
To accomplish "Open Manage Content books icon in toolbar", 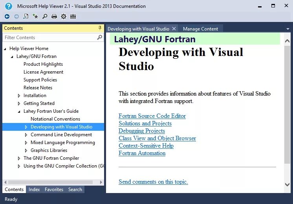I will point(73,16).
